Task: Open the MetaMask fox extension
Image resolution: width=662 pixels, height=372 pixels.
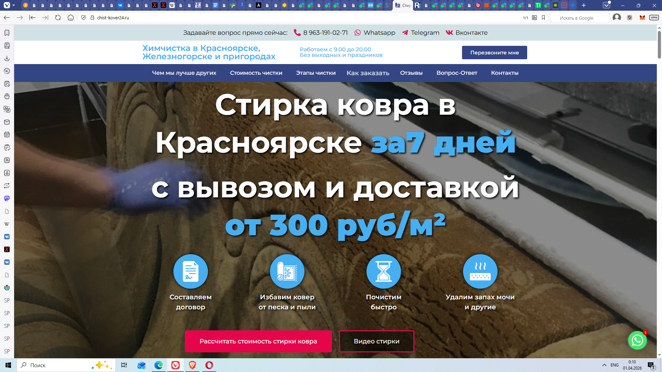Action: [642, 18]
